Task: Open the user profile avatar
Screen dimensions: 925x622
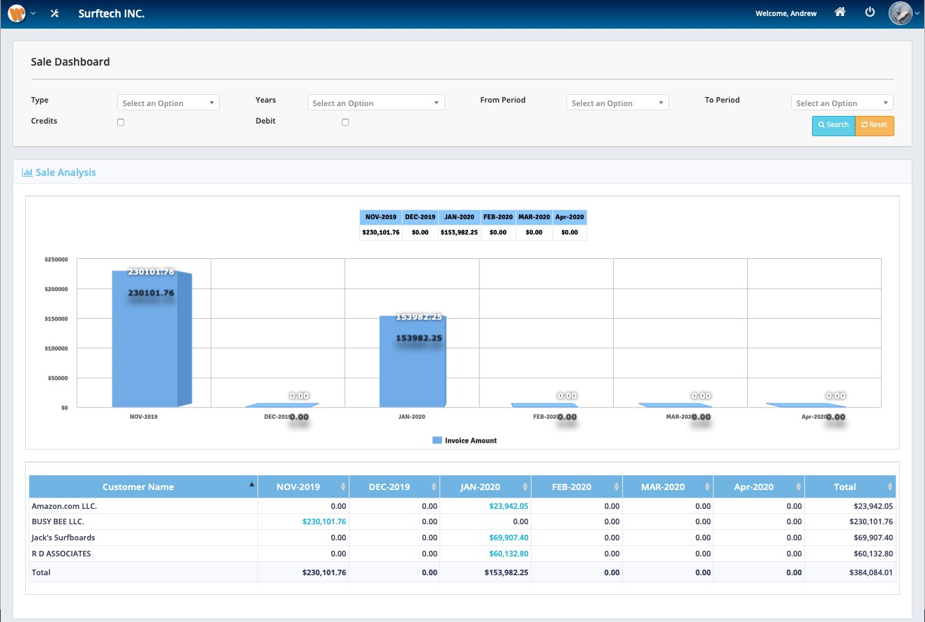Action: click(899, 13)
